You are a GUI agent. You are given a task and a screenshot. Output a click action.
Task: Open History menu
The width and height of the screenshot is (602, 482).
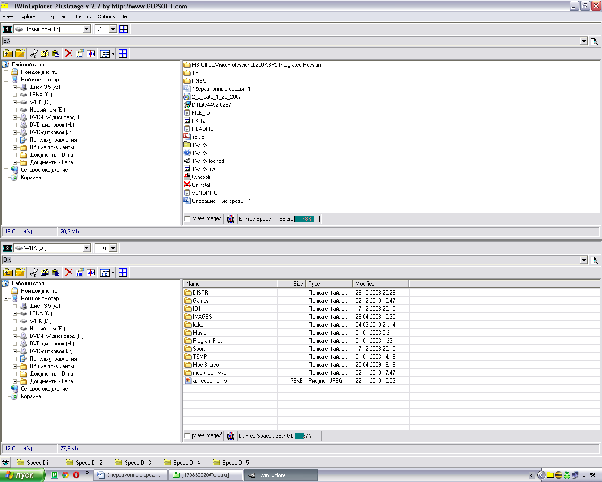[84, 16]
